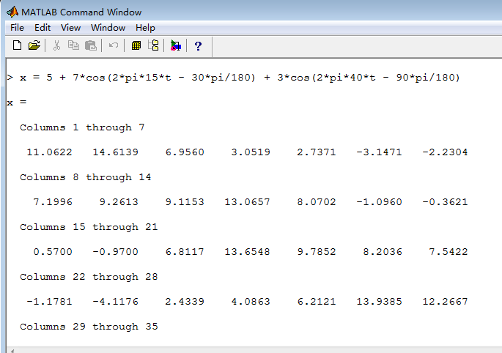Click 'Columns 15 through 21' heading
This screenshot has width=502, height=353.
[89, 227]
